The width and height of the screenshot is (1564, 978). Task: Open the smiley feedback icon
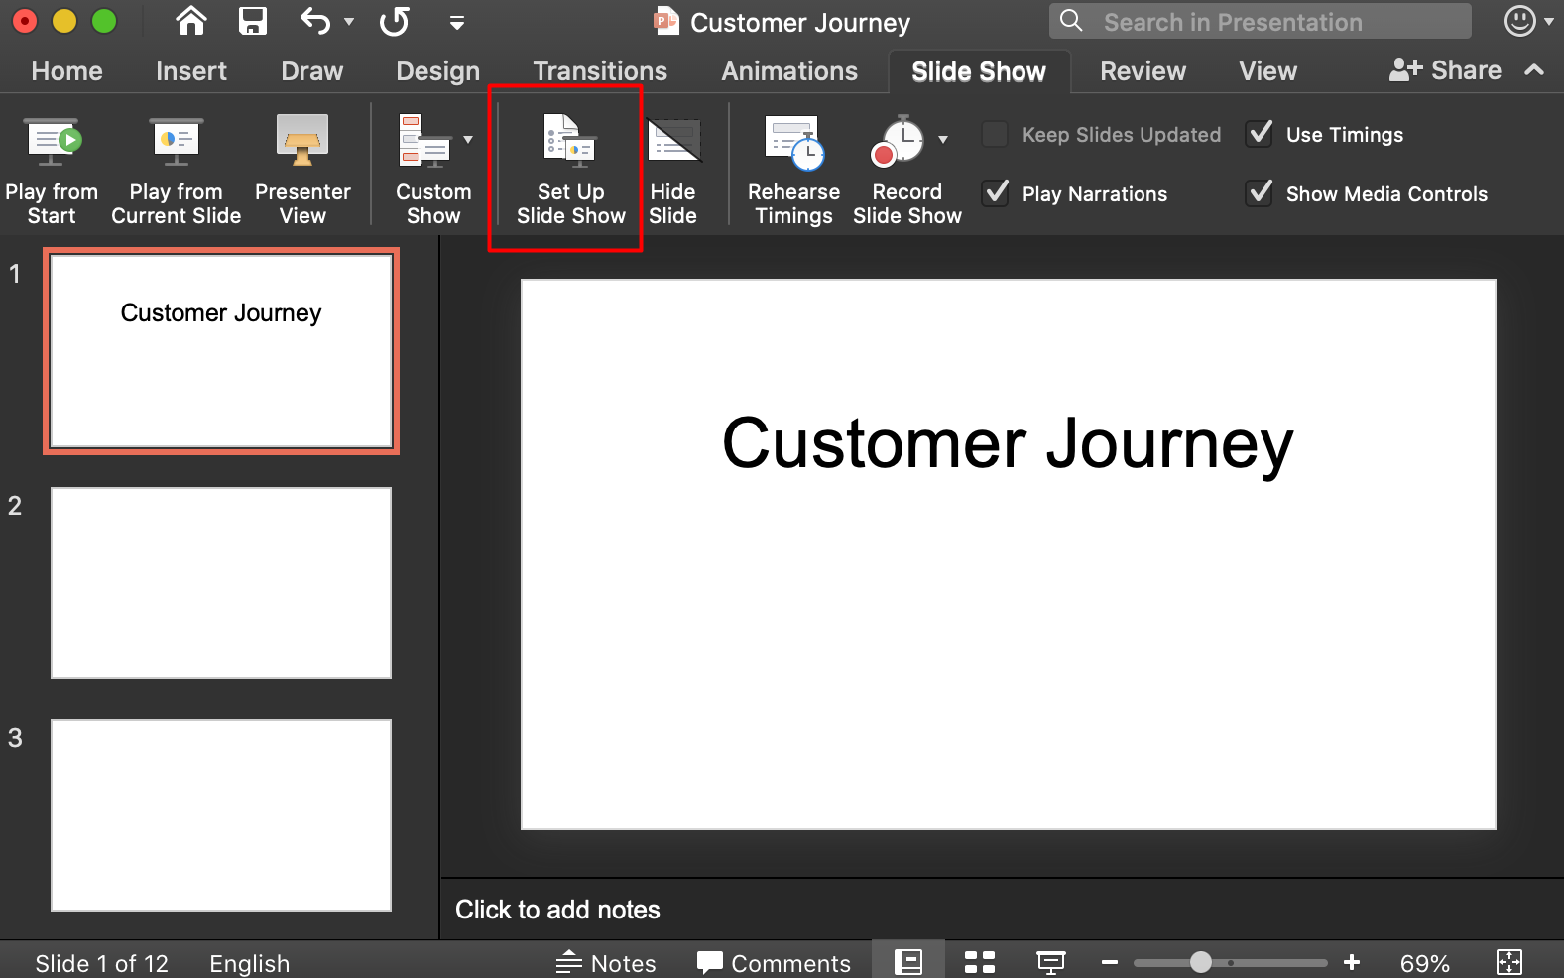[1520, 21]
